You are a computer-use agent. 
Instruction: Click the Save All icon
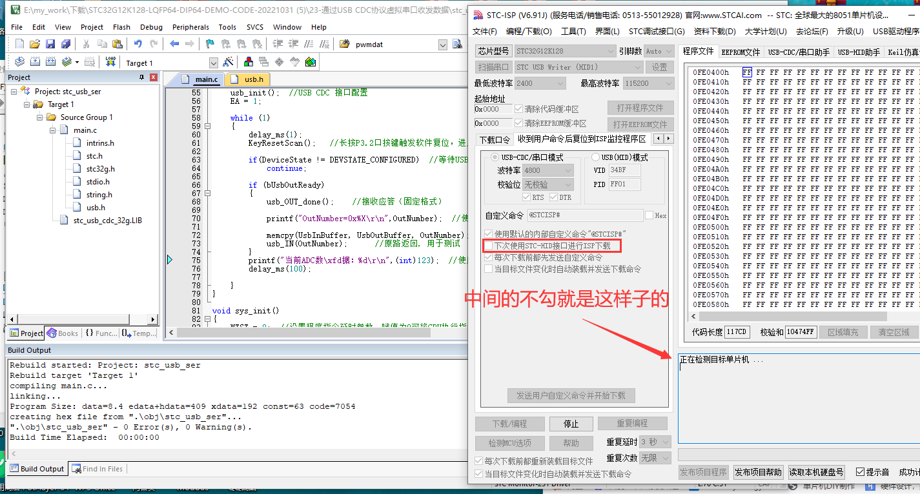point(65,44)
